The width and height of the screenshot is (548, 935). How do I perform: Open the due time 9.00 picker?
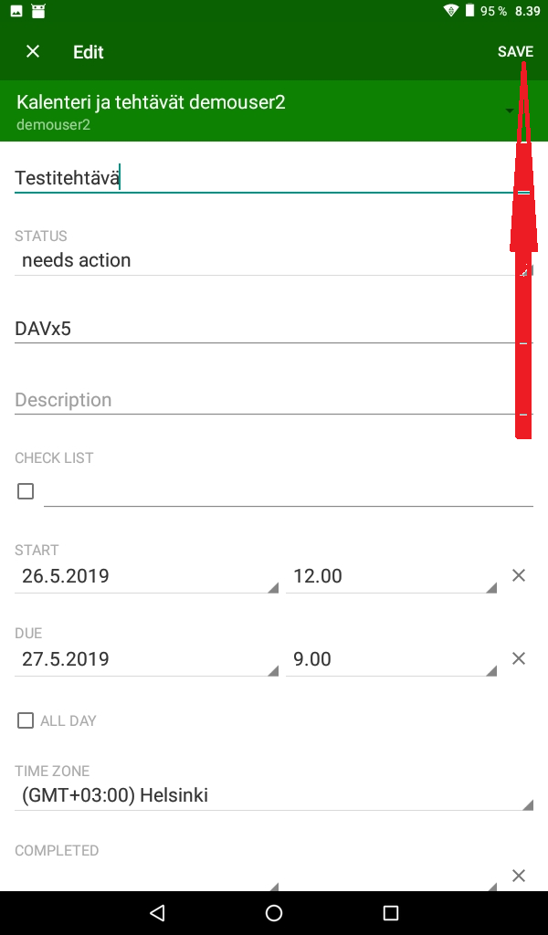click(x=391, y=659)
